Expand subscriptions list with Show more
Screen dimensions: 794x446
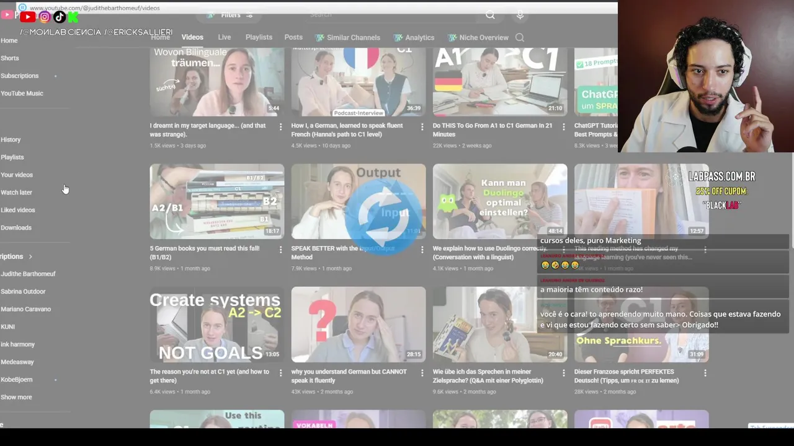point(16,397)
